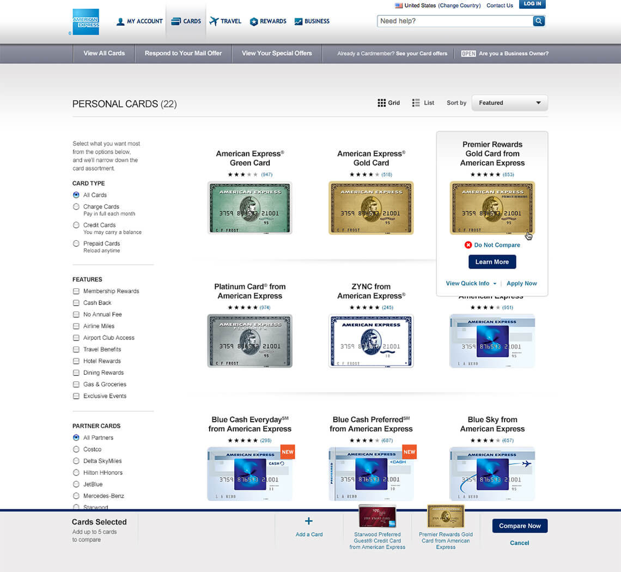Click the Blue Cash Everyday card image
Screen dimensions: 621x572
point(250,474)
